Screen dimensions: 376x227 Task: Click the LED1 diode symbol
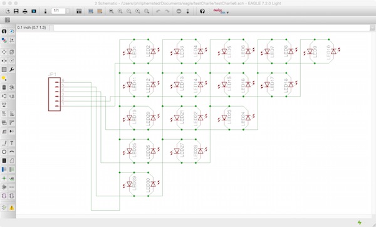click(130, 51)
